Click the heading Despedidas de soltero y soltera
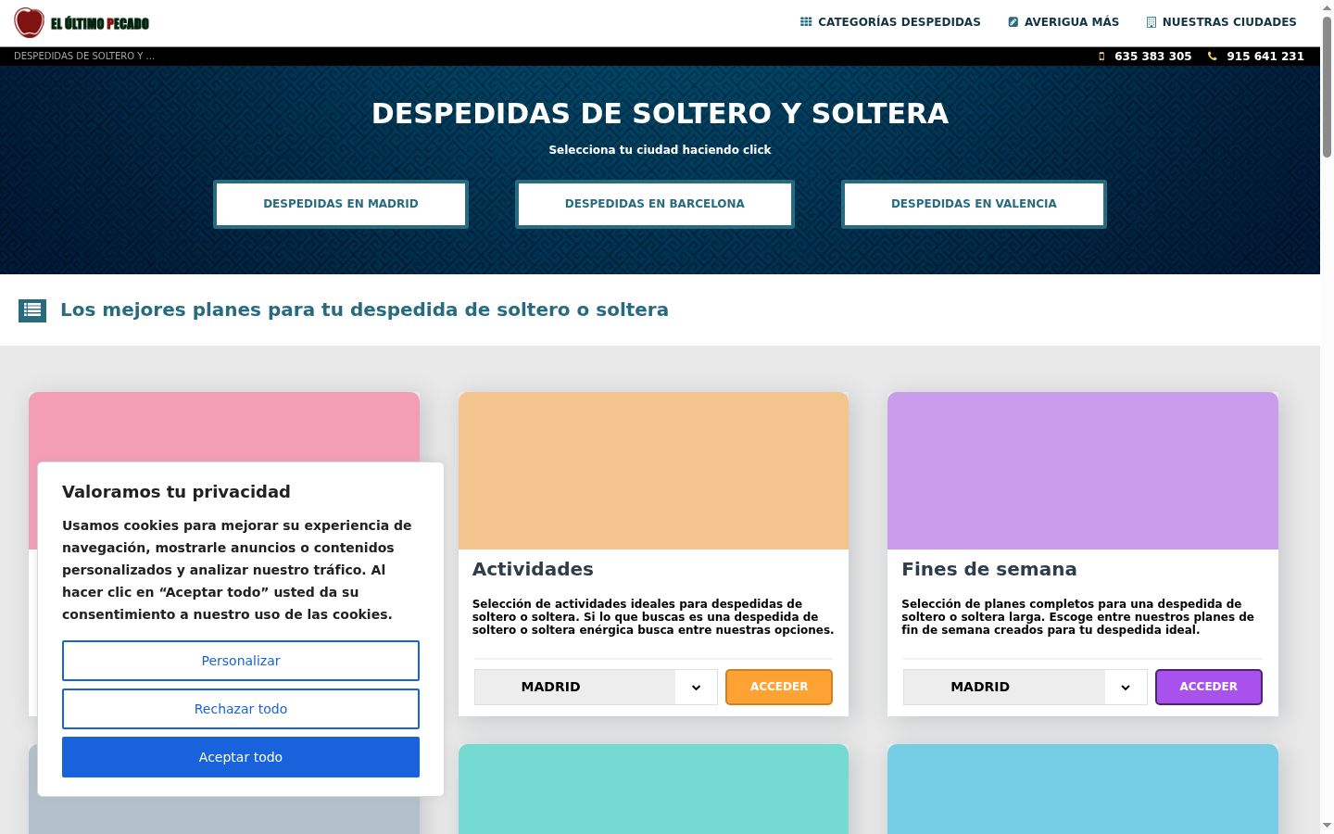The width and height of the screenshot is (1334, 834). click(660, 113)
